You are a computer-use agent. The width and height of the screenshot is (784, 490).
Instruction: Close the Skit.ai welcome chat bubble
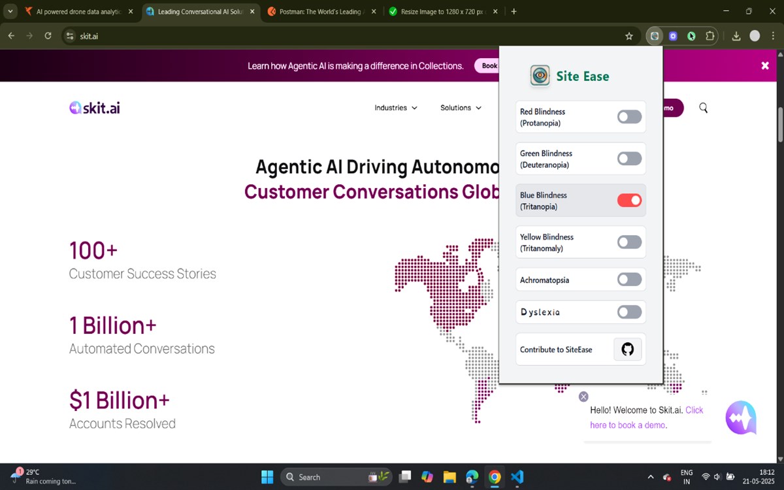point(583,397)
